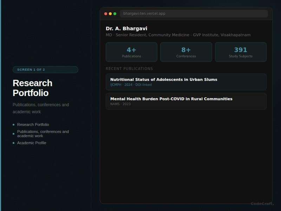Select the 8+ Conferences stat card
This screenshot has width=281, height=211.
click(x=186, y=52)
